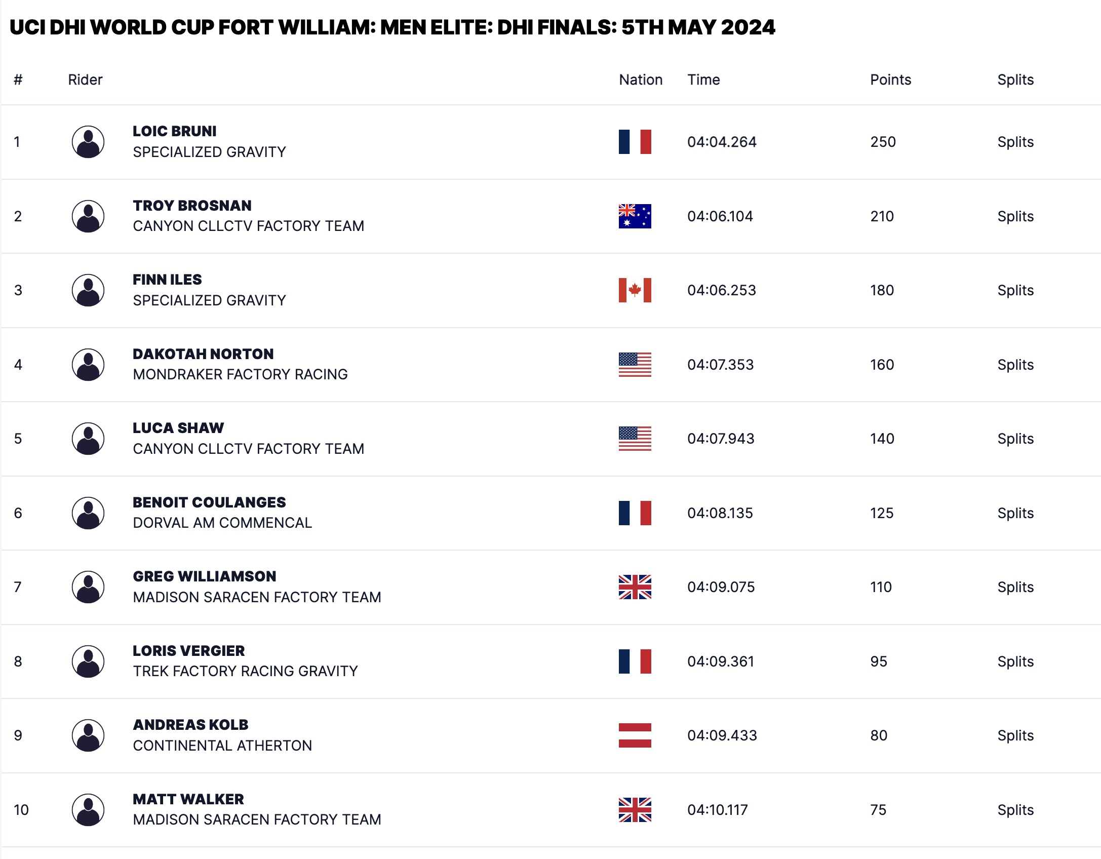Click Loic Bruni's rider avatar icon
Viewport: 1101px width, 859px height.
point(88,142)
